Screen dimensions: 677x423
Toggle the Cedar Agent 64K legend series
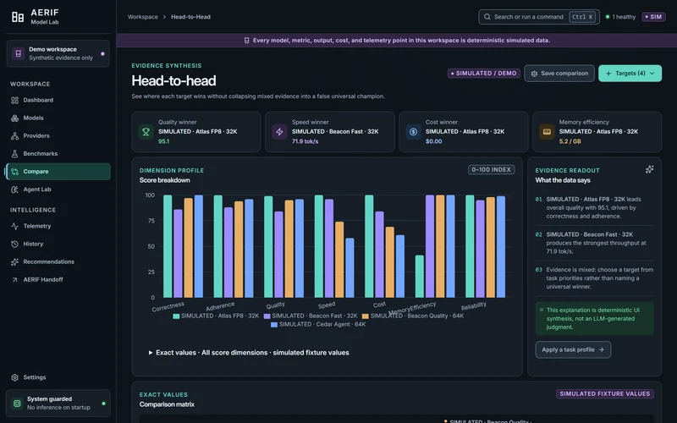click(318, 325)
